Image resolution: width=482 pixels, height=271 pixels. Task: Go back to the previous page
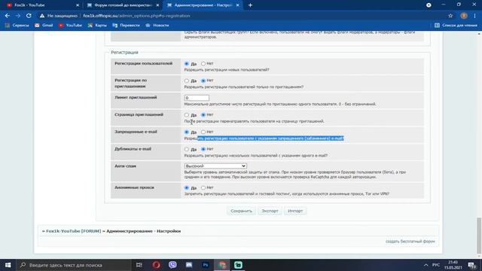8,16
